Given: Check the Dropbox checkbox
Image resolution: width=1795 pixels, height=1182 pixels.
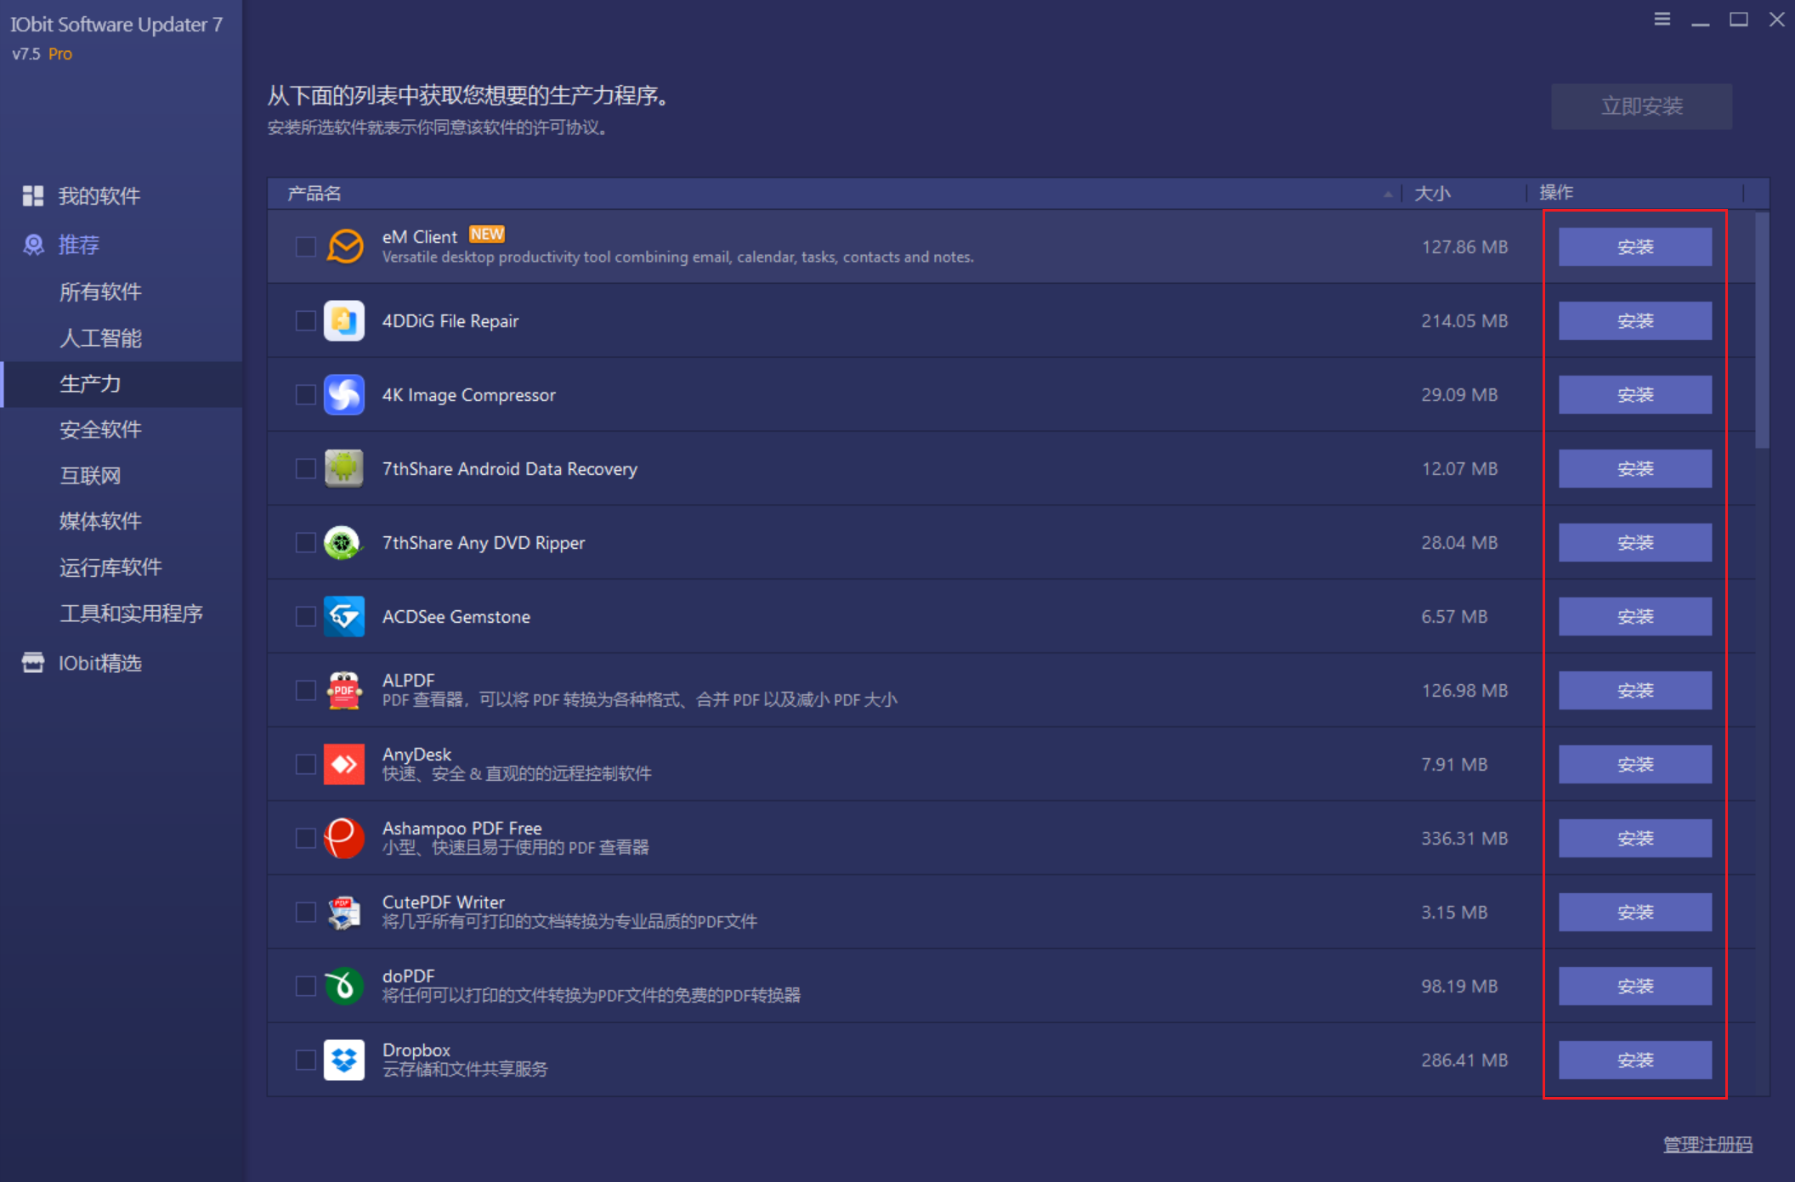Looking at the screenshot, I should coord(305,1060).
